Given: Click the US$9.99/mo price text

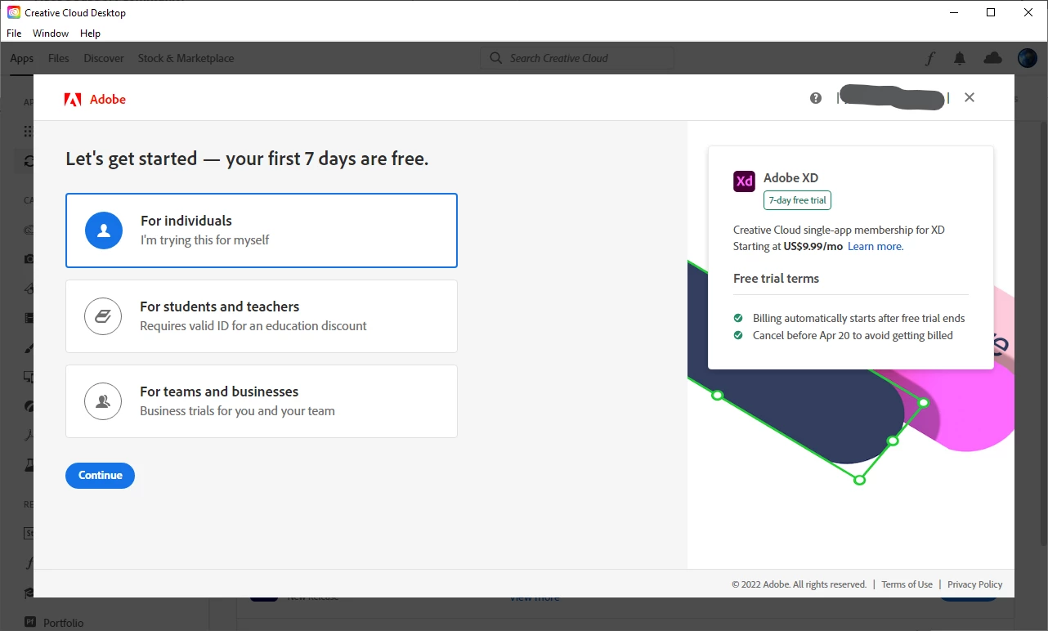Looking at the screenshot, I should (x=813, y=246).
